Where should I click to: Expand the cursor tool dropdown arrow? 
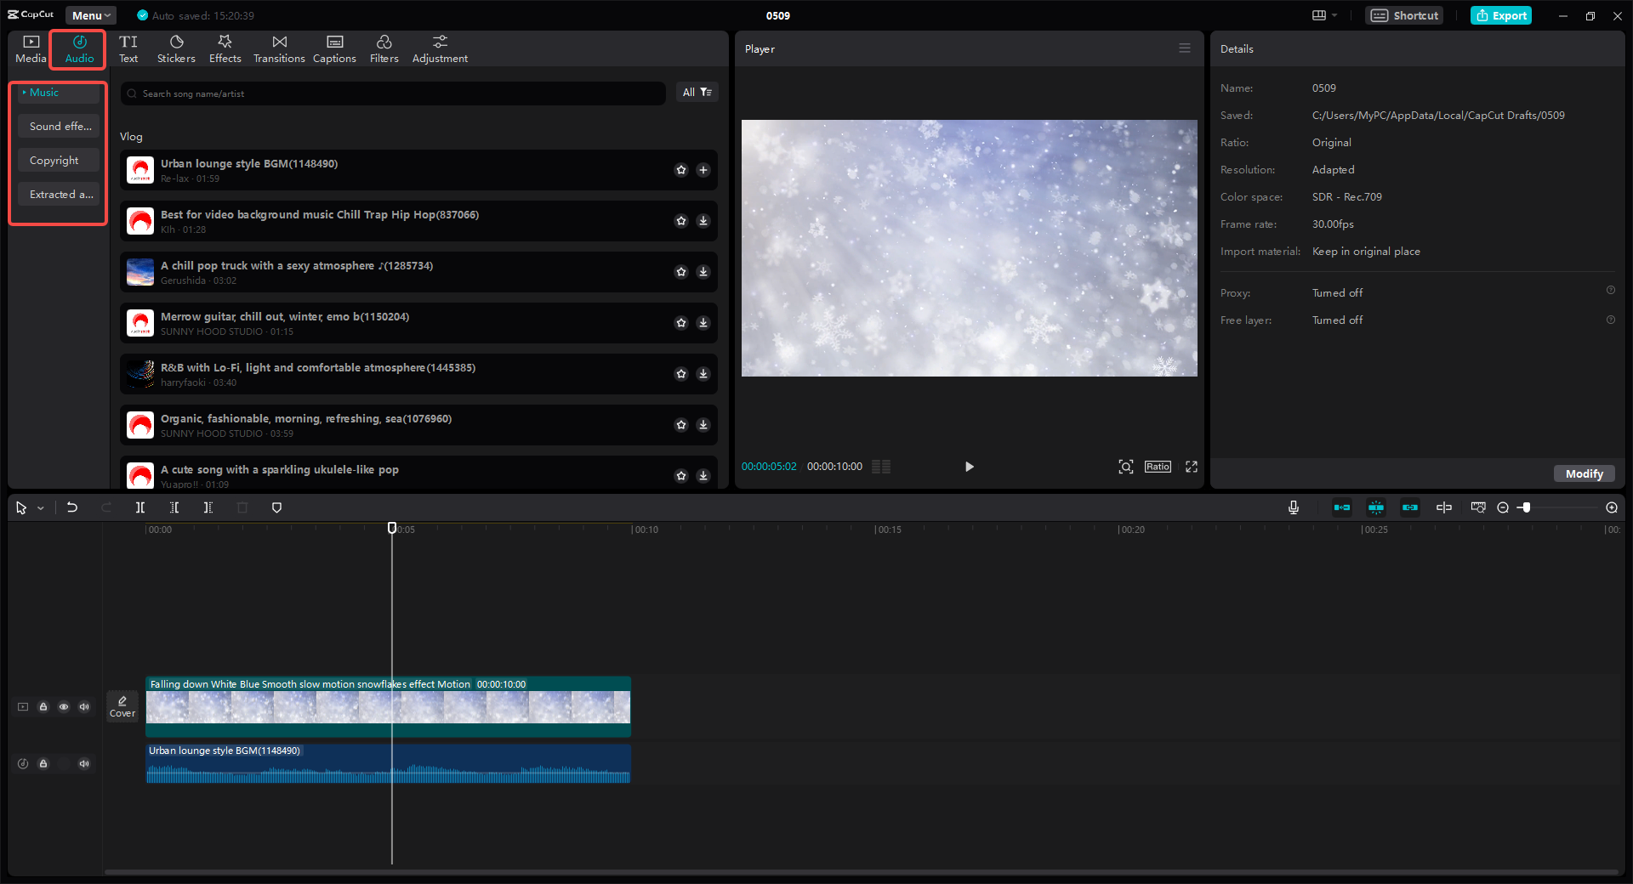tap(39, 507)
